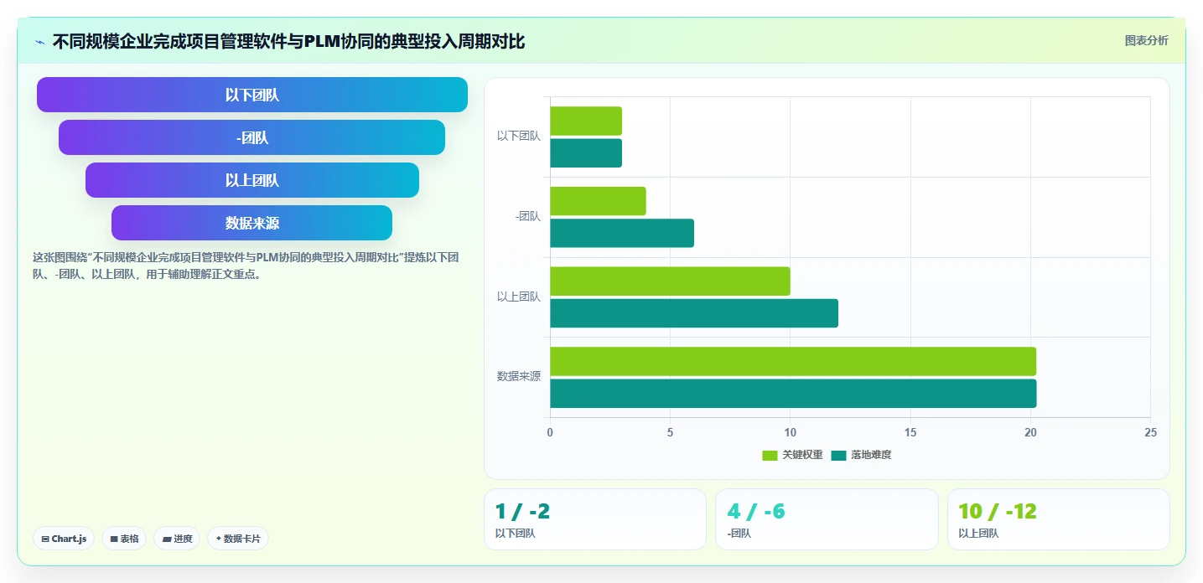1203x583 pixels.
Task: Toggle the 关键权重 legend entry
Action: click(792, 455)
